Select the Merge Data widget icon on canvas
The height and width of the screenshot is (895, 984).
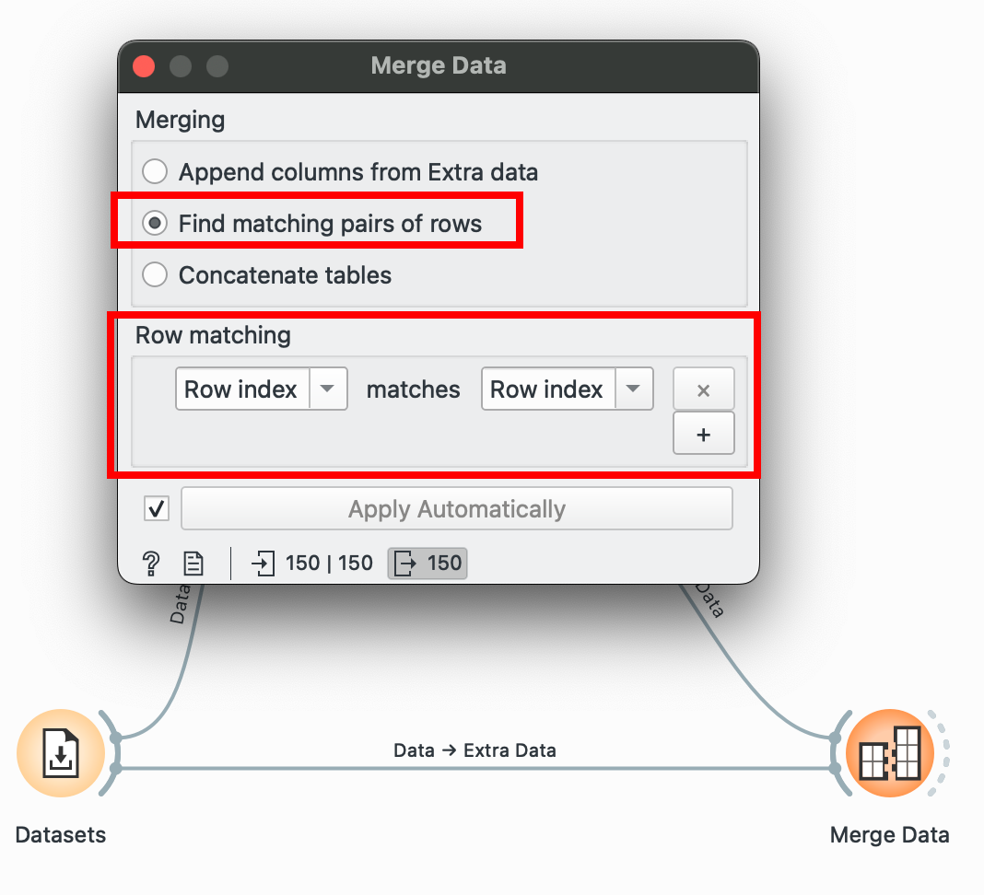[x=889, y=755]
